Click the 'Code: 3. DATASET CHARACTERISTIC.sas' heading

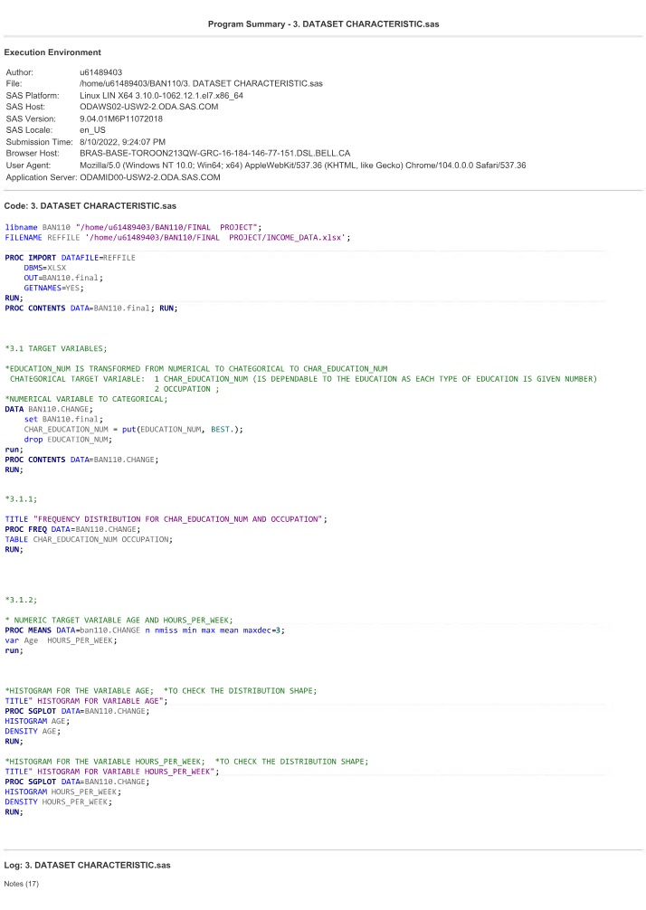click(90, 206)
